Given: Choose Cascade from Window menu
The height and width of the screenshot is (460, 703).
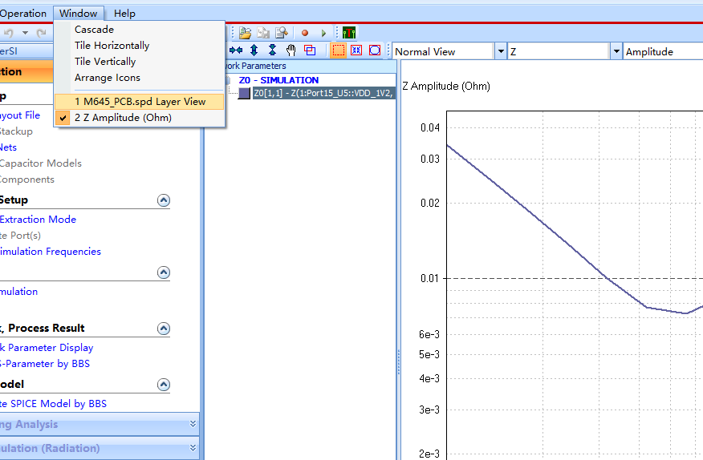Looking at the screenshot, I should click(x=139, y=29).
